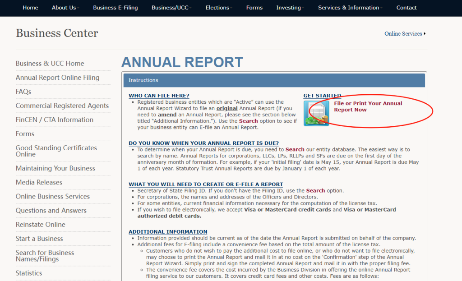The width and height of the screenshot is (462, 281).
Task: Open "Forms" from the navigation bar
Action: (254, 8)
